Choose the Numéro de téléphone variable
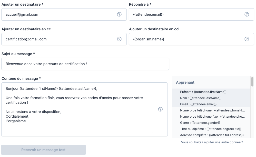The image size is (256, 157). (212, 110)
